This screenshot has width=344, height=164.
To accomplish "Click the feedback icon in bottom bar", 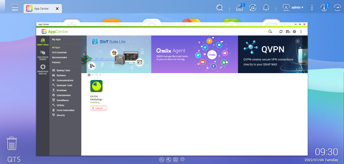I will pyautogui.click(x=182, y=160).
